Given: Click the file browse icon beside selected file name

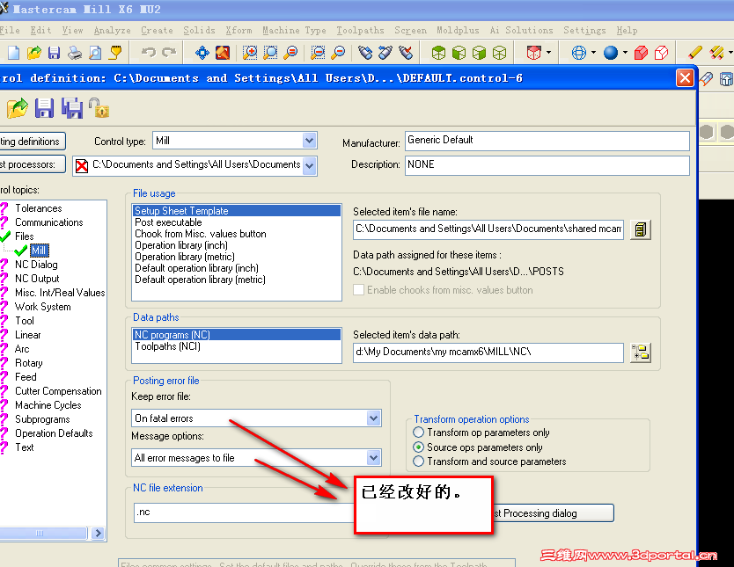Looking at the screenshot, I should point(641,229).
